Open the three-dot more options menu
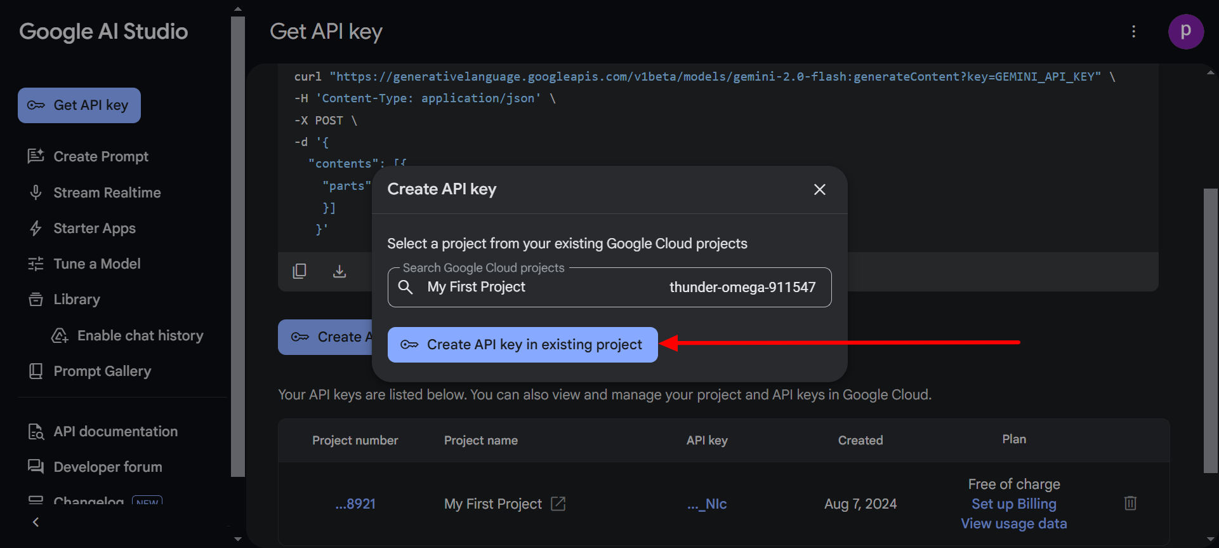Image resolution: width=1219 pixels, height=548 pixels. (1133, 31)
